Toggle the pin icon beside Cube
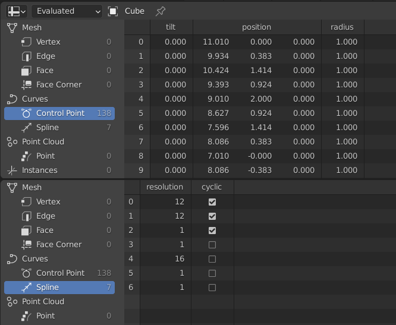Viewport: 396px width, 325px height. (161, 11)
